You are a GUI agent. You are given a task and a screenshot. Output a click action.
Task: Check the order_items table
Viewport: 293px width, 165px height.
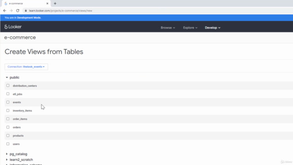(x=8, y=119)
